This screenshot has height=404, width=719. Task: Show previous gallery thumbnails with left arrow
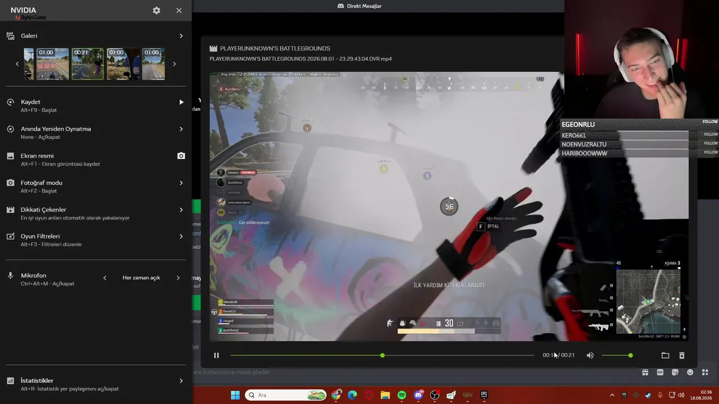(17, 64)
